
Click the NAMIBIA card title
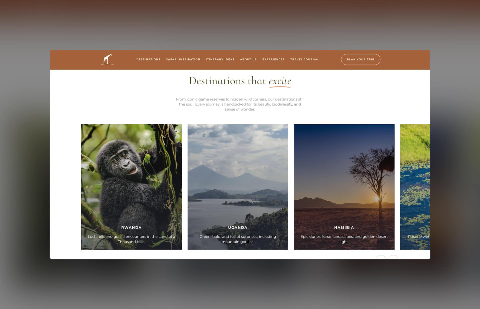click(x=344, y=227)
